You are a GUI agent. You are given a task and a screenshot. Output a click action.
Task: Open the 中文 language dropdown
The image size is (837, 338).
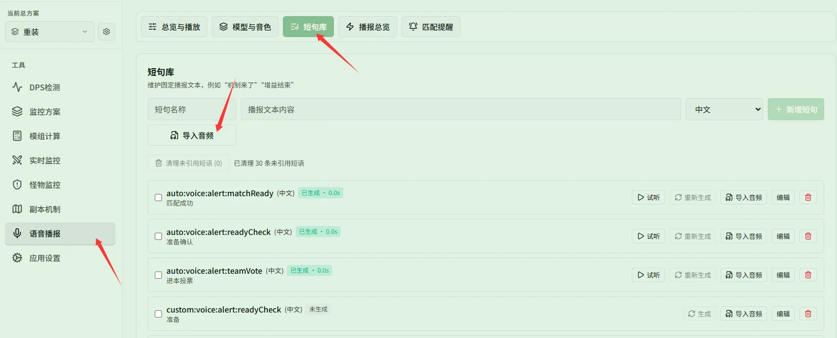coord(724,110)
